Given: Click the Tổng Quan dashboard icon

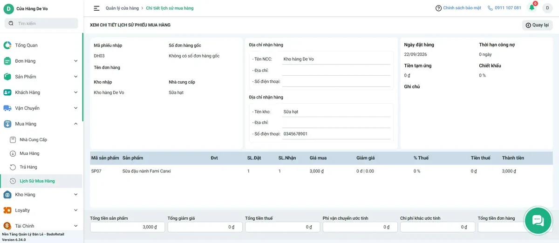Looking at the screenshot, I should (x=7, y=45).
